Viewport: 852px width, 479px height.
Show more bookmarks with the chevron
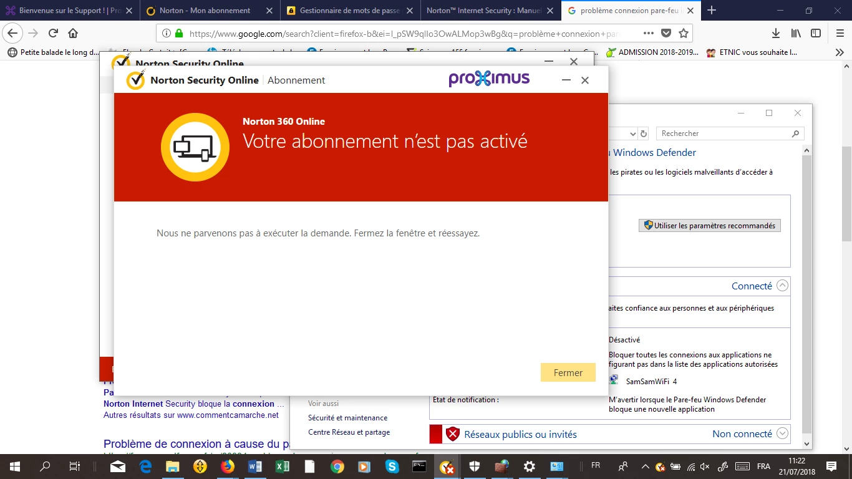840,53
